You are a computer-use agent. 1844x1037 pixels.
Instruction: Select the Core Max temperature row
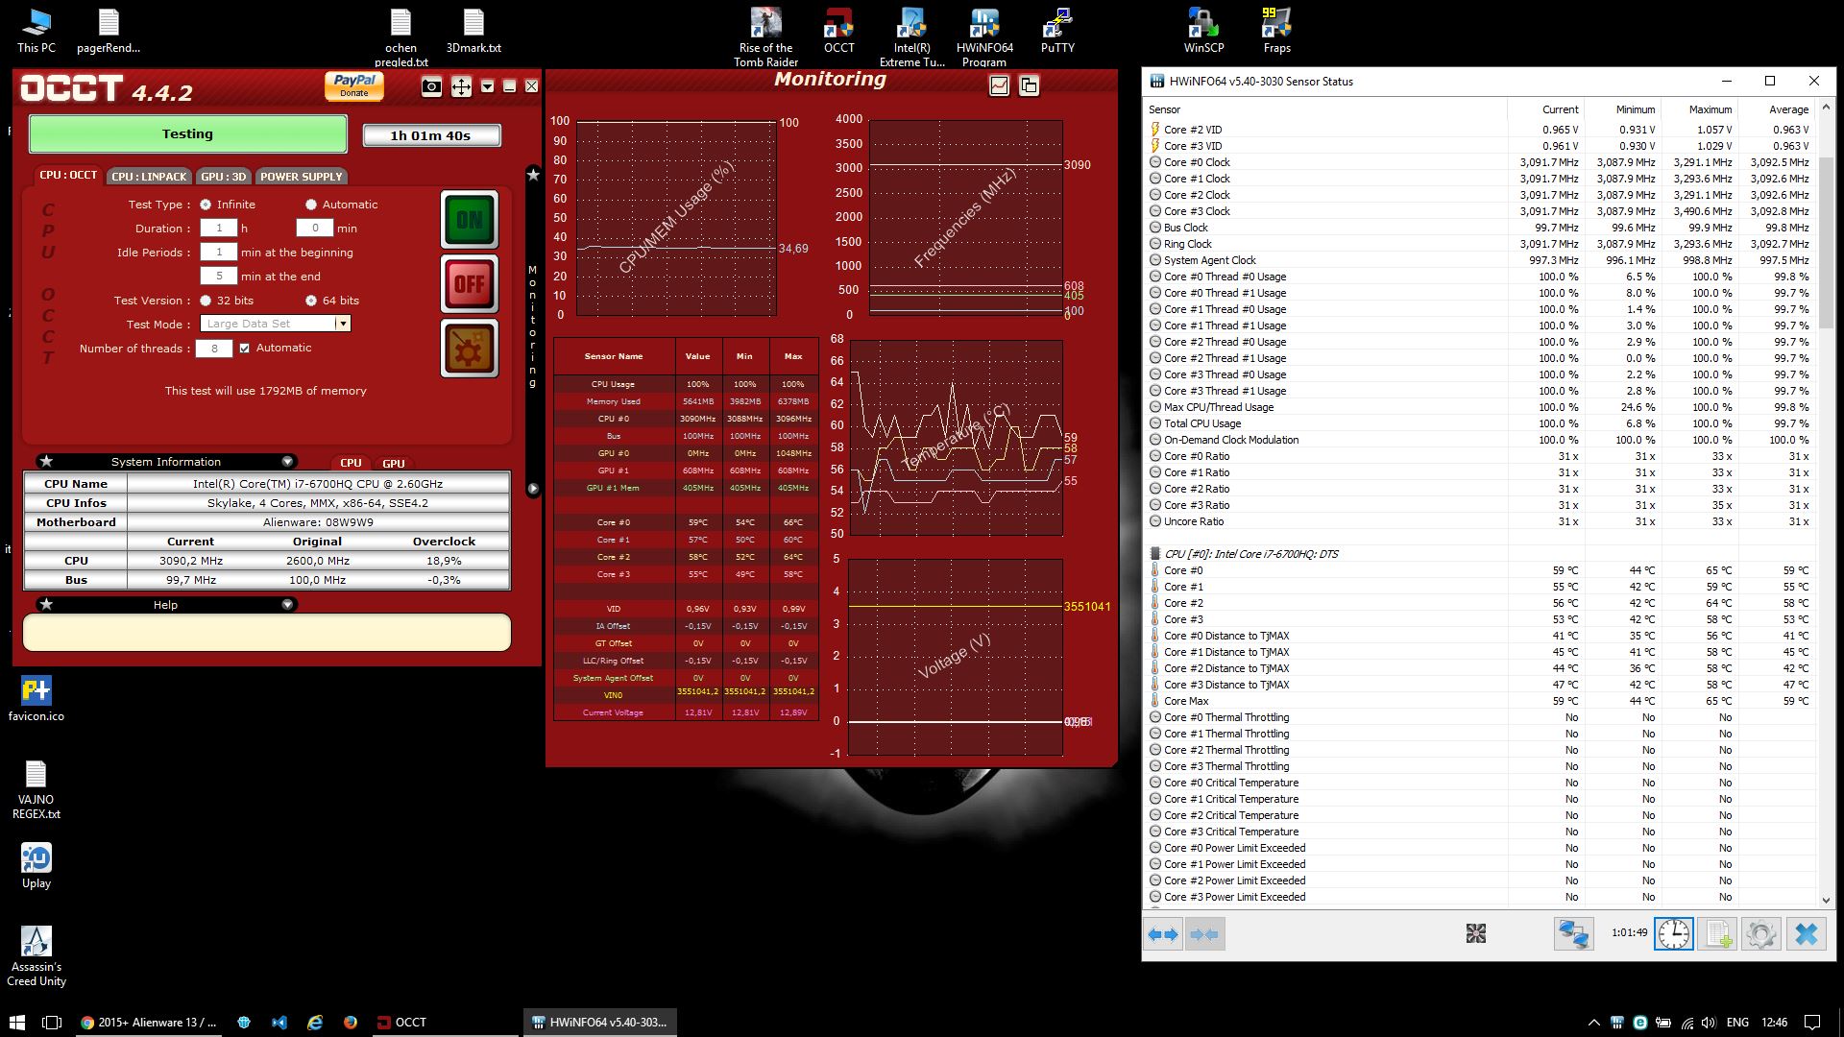(1479, 701)
